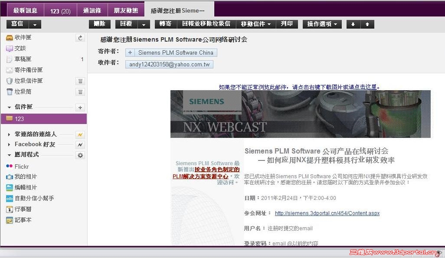Open the dropdown arrow next to 回覆
445x258 pixels.
click(x=144, y=24)
